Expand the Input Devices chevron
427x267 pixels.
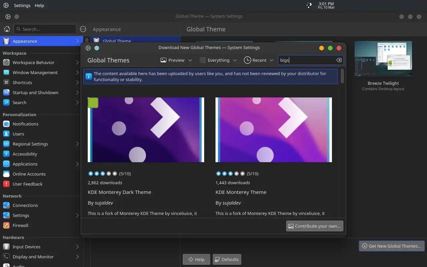point(77,247)
